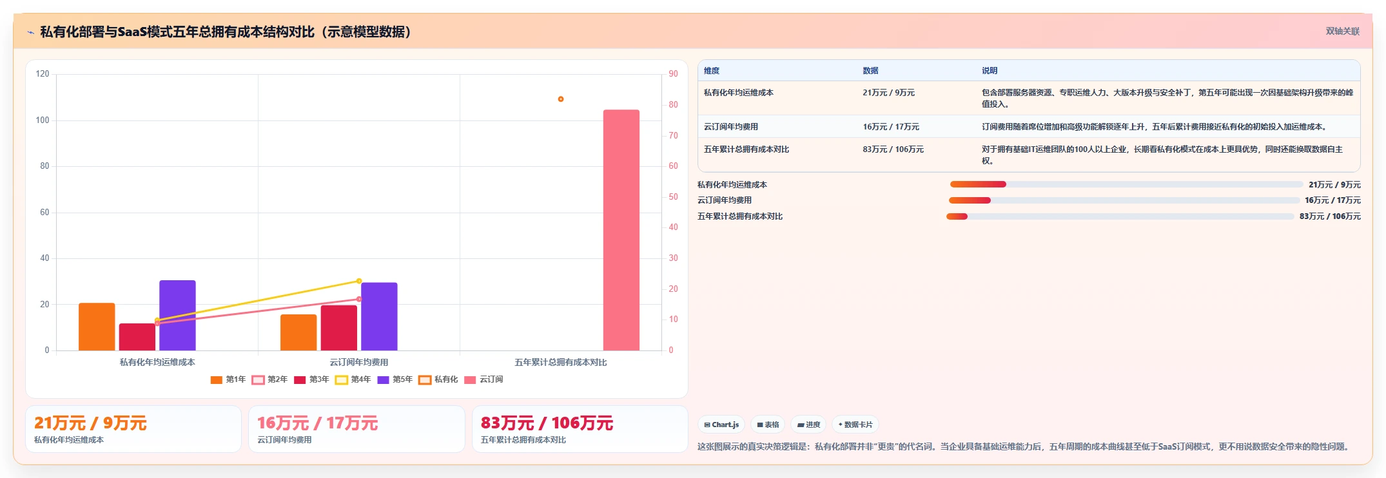This screenshot has width=1386, height=478.
Task: Click the right axis value 90
Action: (673, 74)
